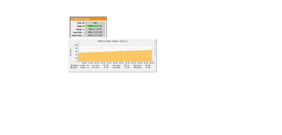
Task: Click the Swap usage legend color swatch
Action: [71, 67]
